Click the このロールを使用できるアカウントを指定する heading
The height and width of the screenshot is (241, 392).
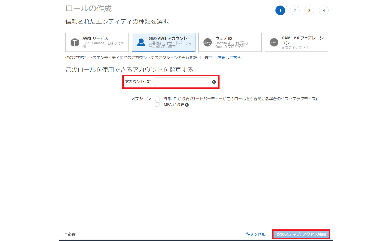(129, 70)
